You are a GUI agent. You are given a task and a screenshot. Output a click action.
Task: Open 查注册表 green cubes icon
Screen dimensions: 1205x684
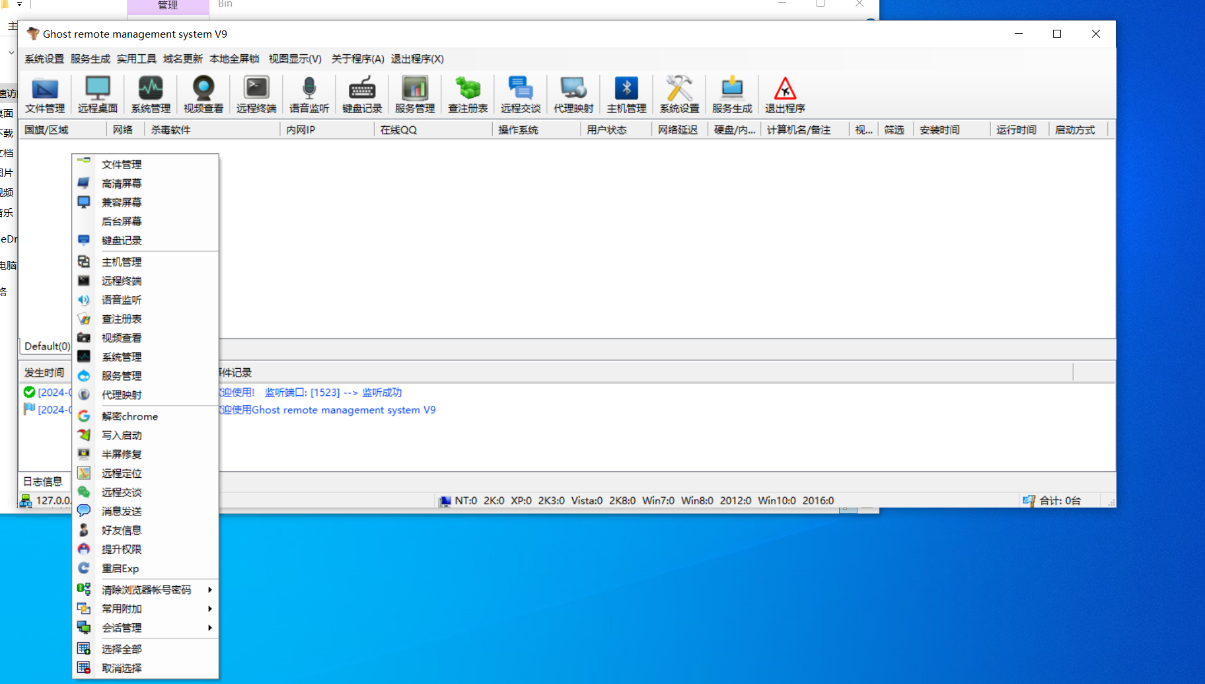468,95
